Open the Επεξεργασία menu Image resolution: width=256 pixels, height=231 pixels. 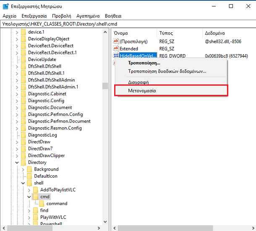coord(34,16)
